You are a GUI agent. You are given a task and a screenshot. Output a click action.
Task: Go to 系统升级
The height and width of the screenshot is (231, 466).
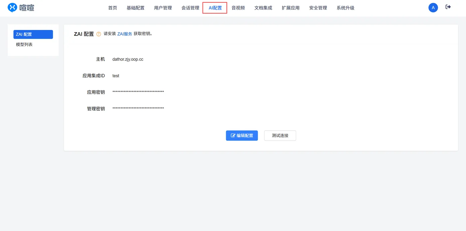click(346, 8)
